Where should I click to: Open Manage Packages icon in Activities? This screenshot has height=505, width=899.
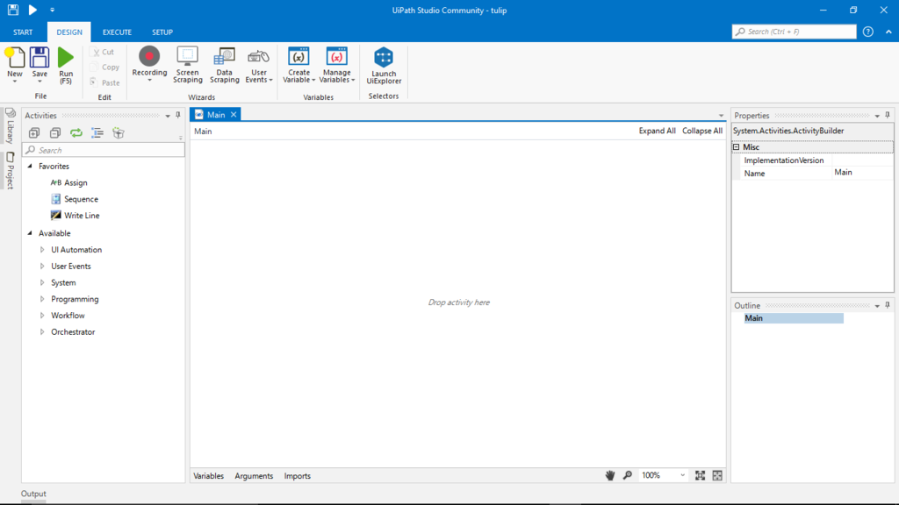point(119,133)
